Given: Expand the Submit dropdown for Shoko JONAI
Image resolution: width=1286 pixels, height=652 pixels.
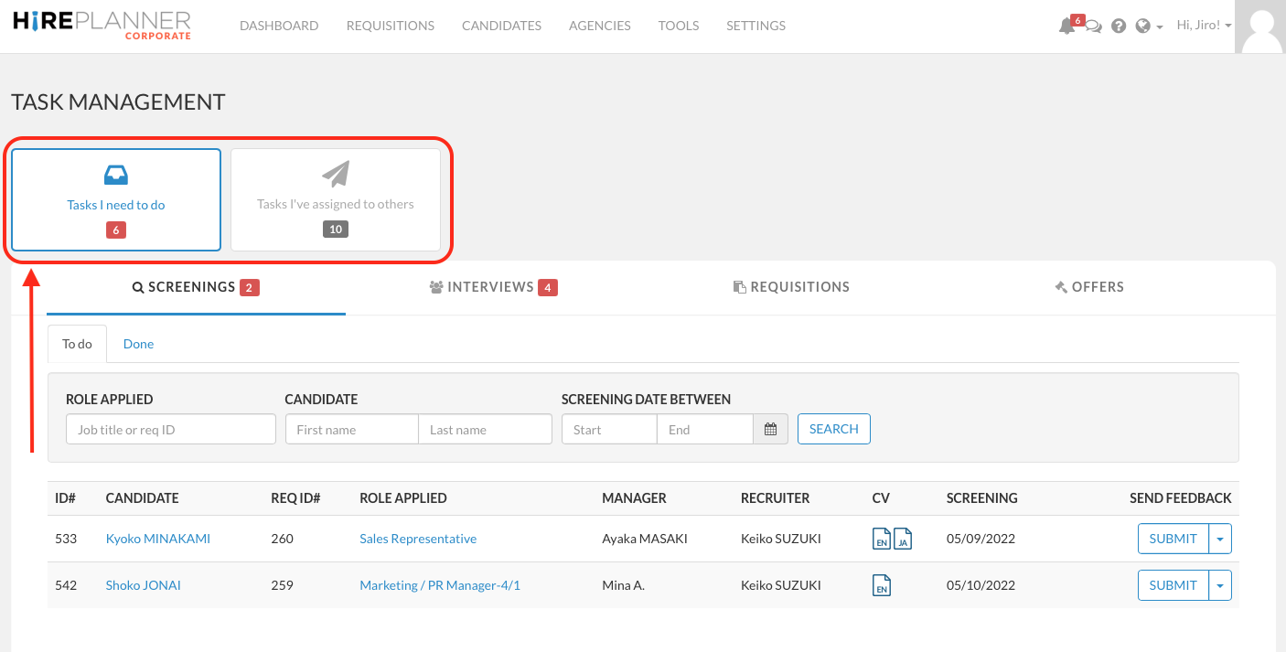Looking at the screenshot, I should click(1220, 585).
